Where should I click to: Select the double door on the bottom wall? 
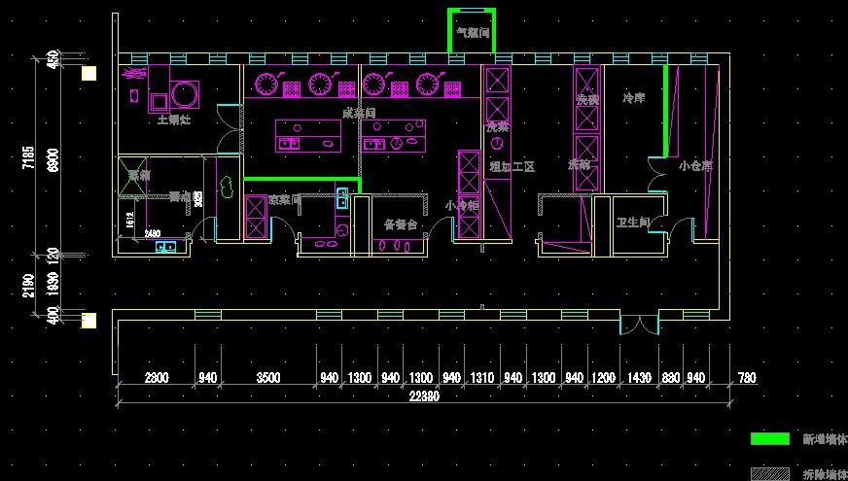[x=639, y=325]
